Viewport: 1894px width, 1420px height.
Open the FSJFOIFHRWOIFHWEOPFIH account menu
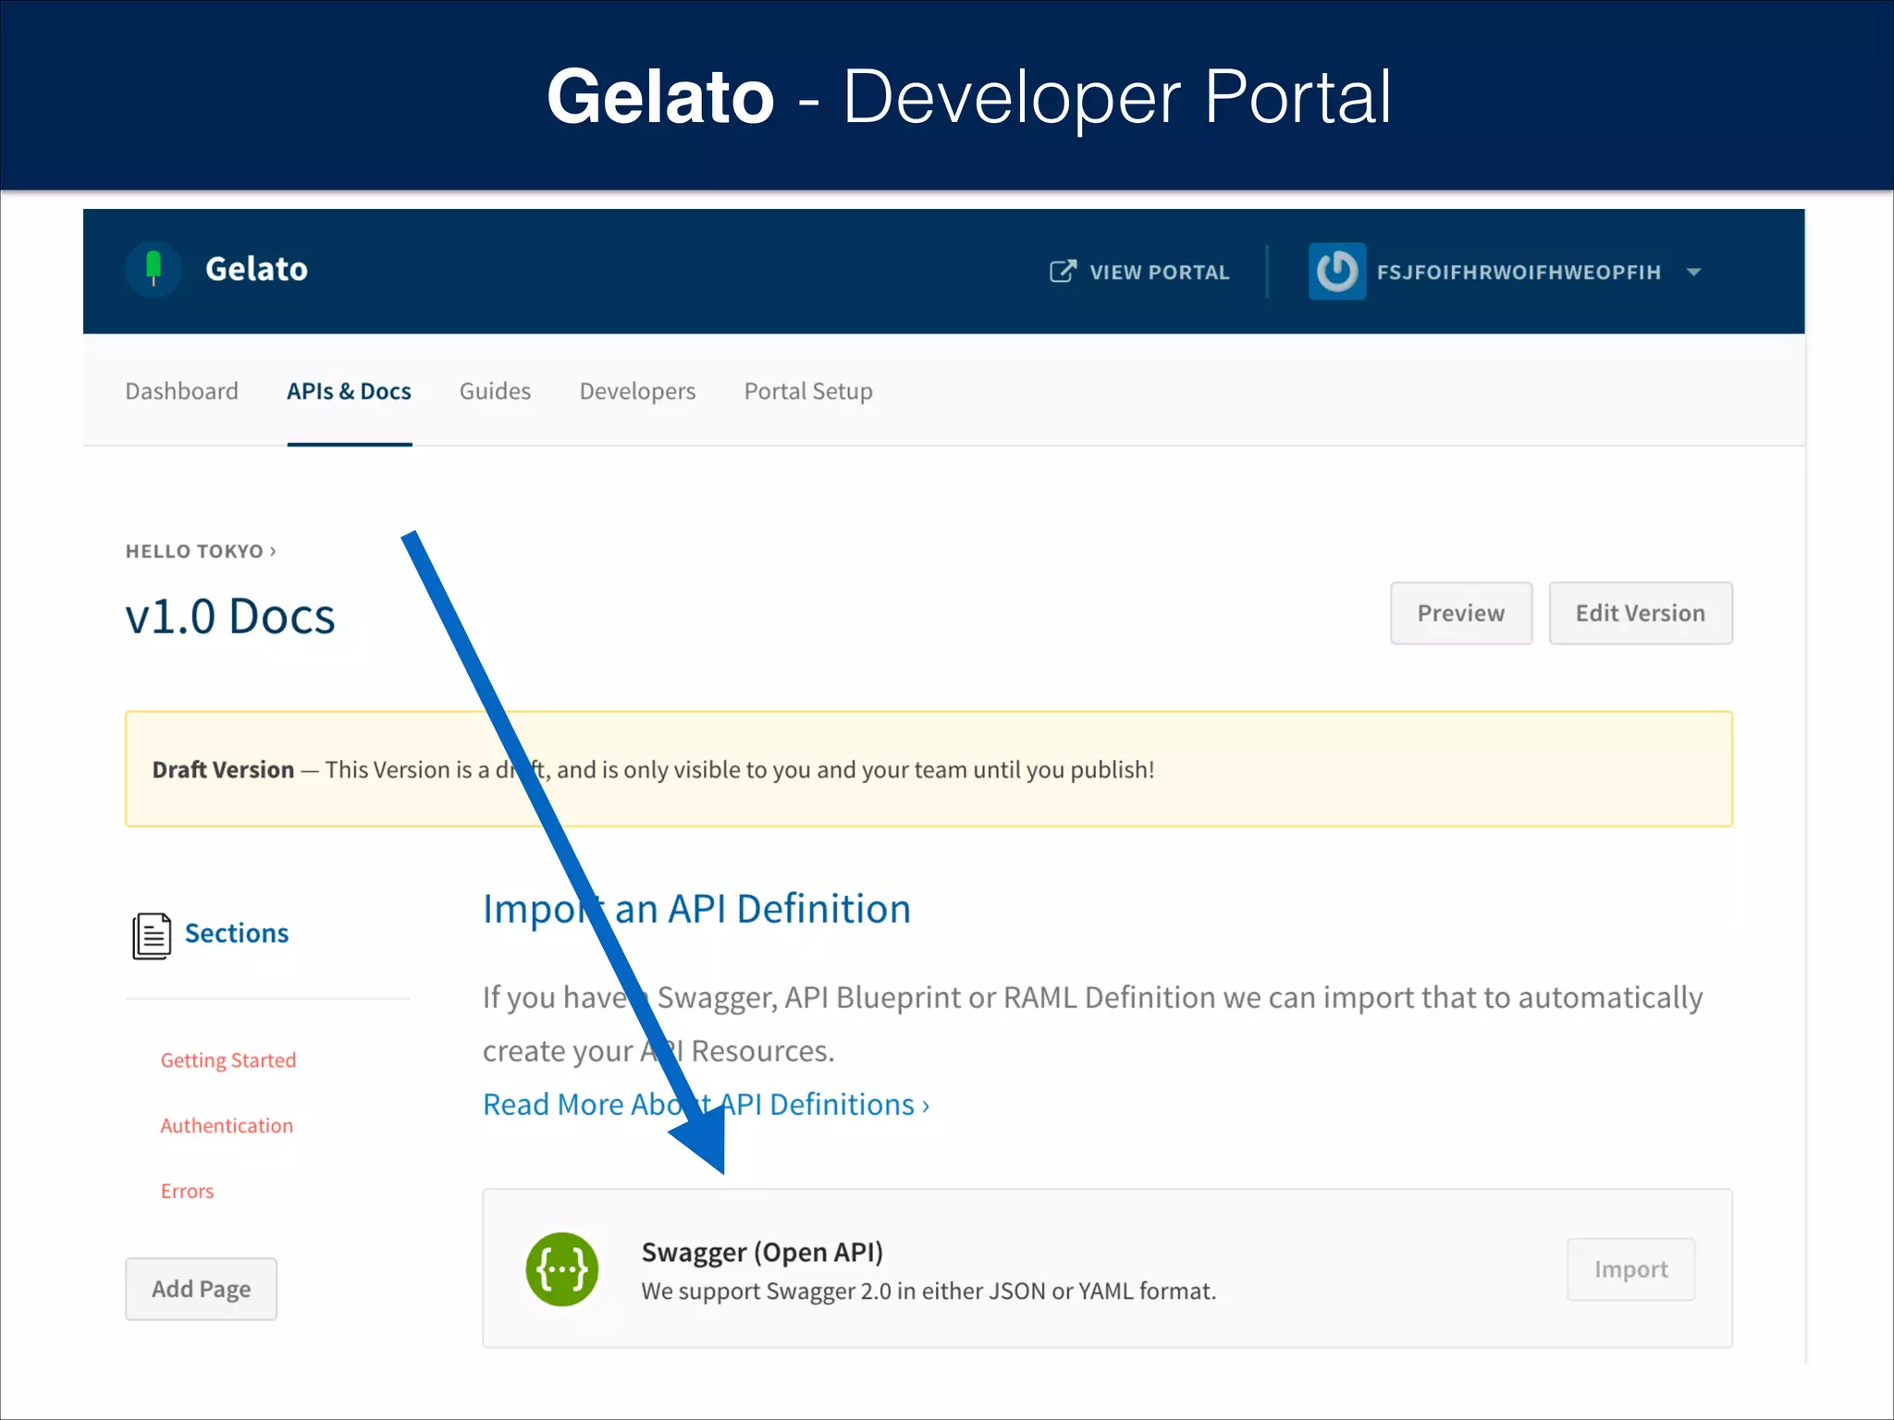(x=1518, y=272)
